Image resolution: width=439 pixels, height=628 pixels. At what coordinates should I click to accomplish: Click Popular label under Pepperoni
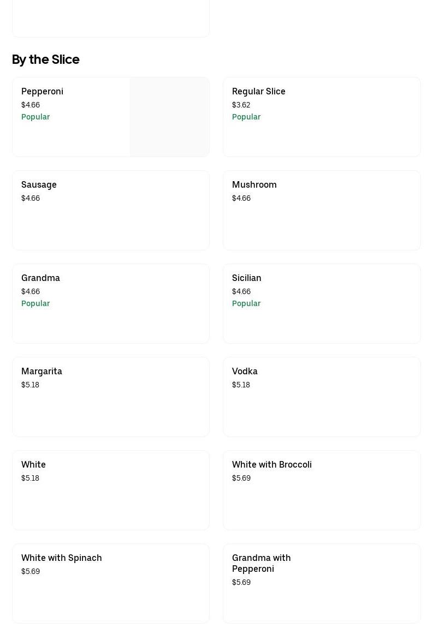[x=35, y=117]
